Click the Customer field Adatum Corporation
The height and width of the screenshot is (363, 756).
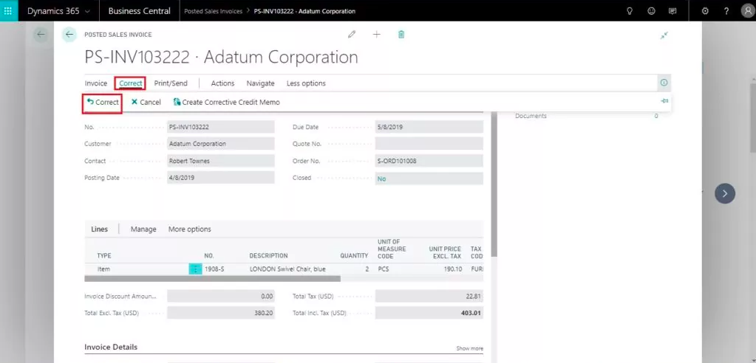(x=221, y=143)
